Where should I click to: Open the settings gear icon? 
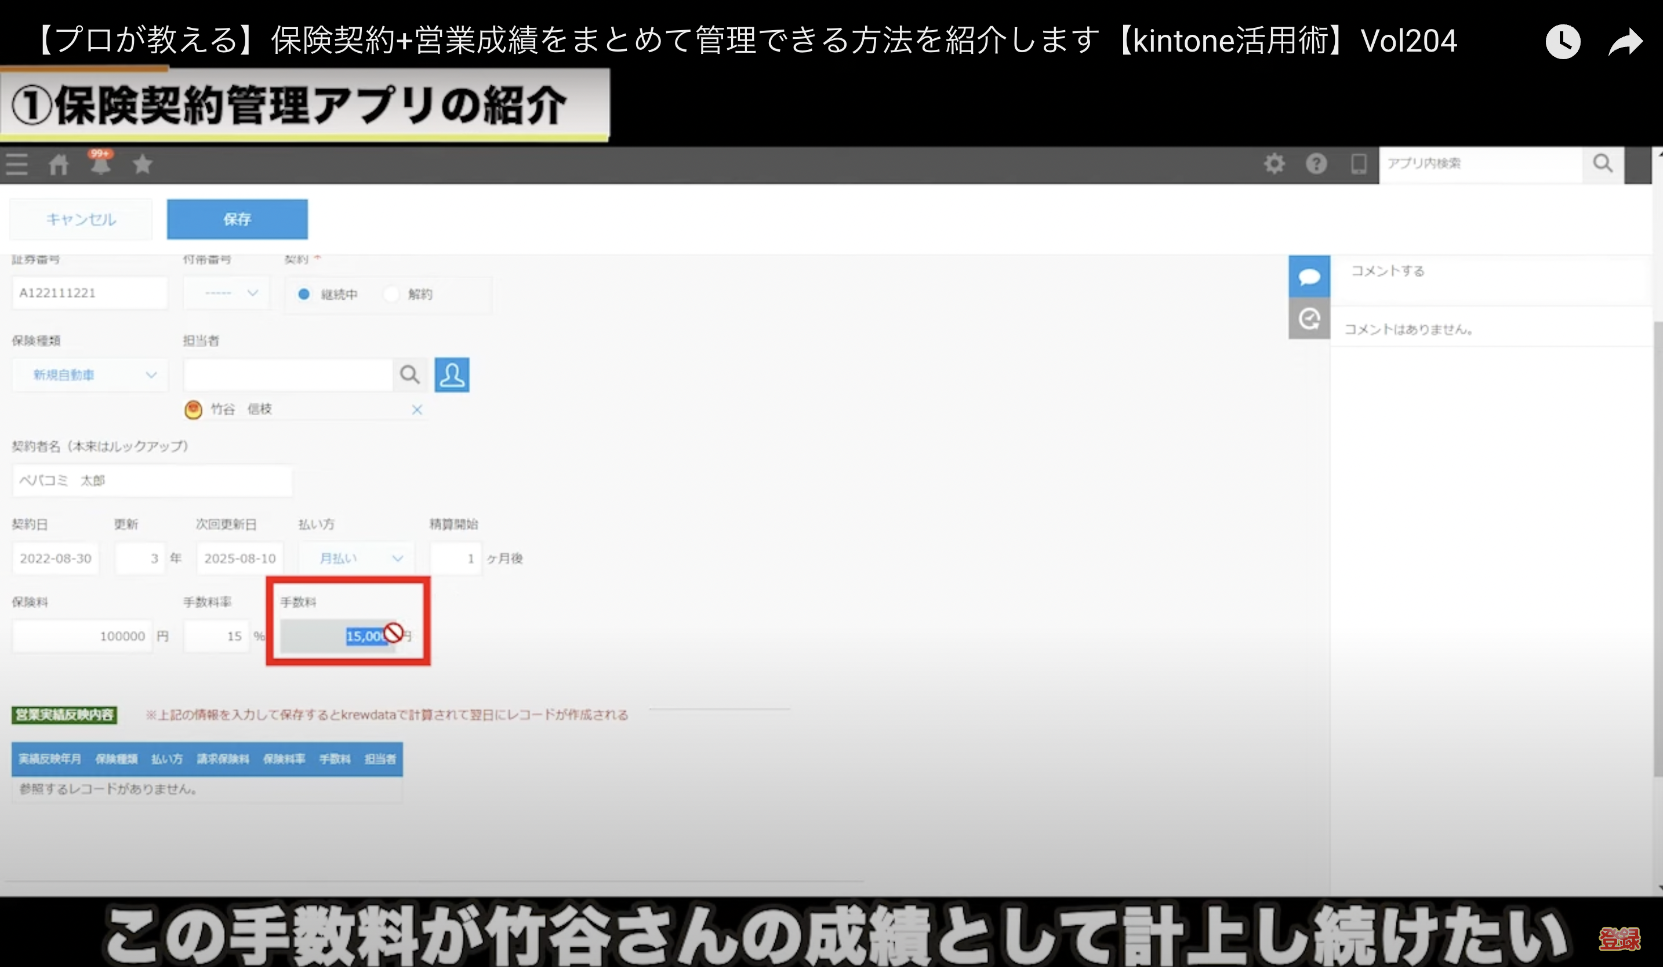1275,163
